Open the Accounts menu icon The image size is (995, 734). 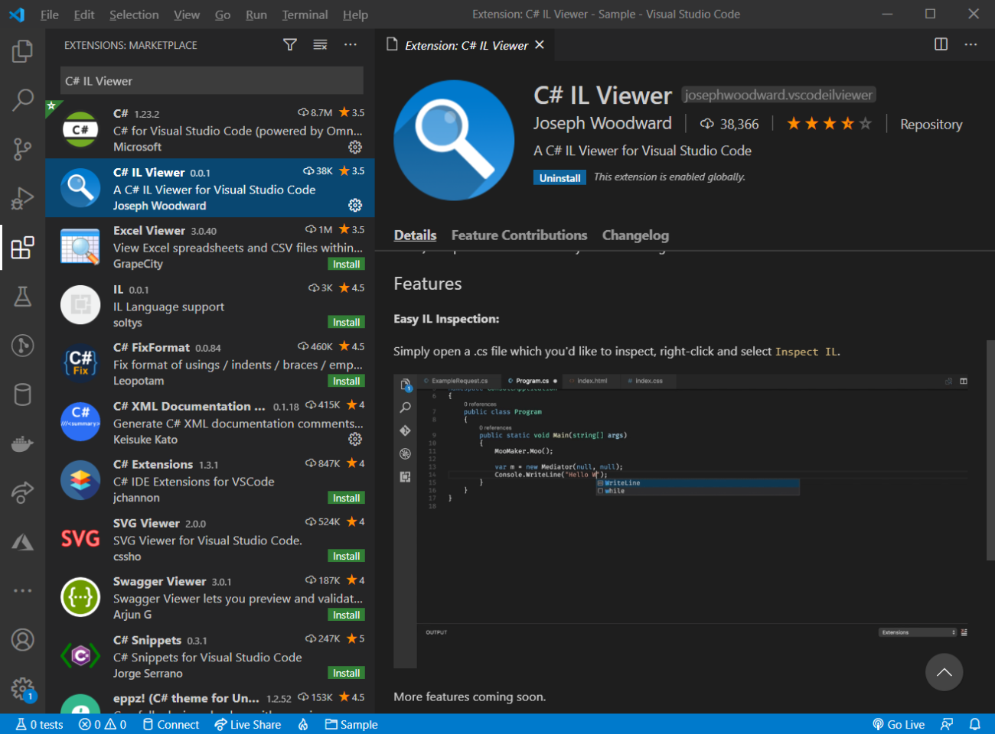[x=22, y=639]
